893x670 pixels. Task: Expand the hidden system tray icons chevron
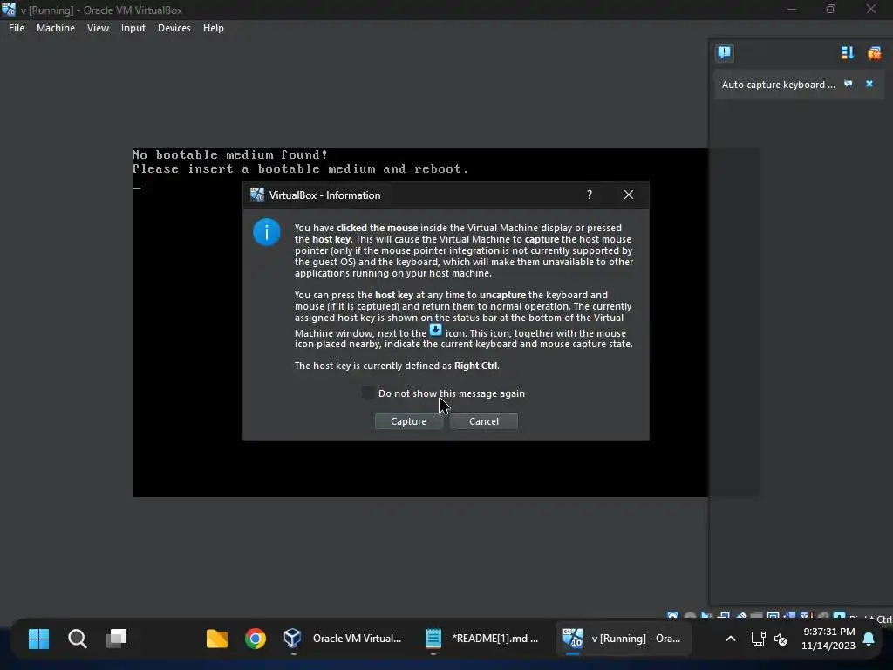click(x=731, y=639)
